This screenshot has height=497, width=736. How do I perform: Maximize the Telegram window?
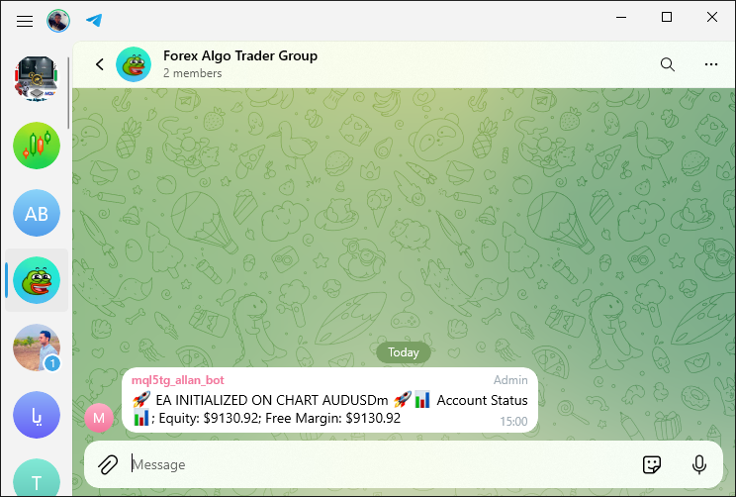667,18
